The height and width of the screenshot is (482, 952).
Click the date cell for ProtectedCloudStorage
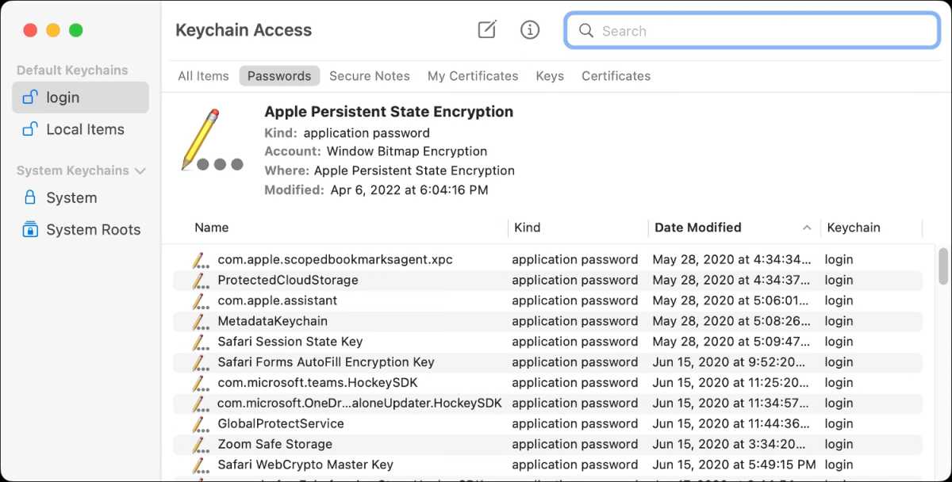click(x=731, y=280)
